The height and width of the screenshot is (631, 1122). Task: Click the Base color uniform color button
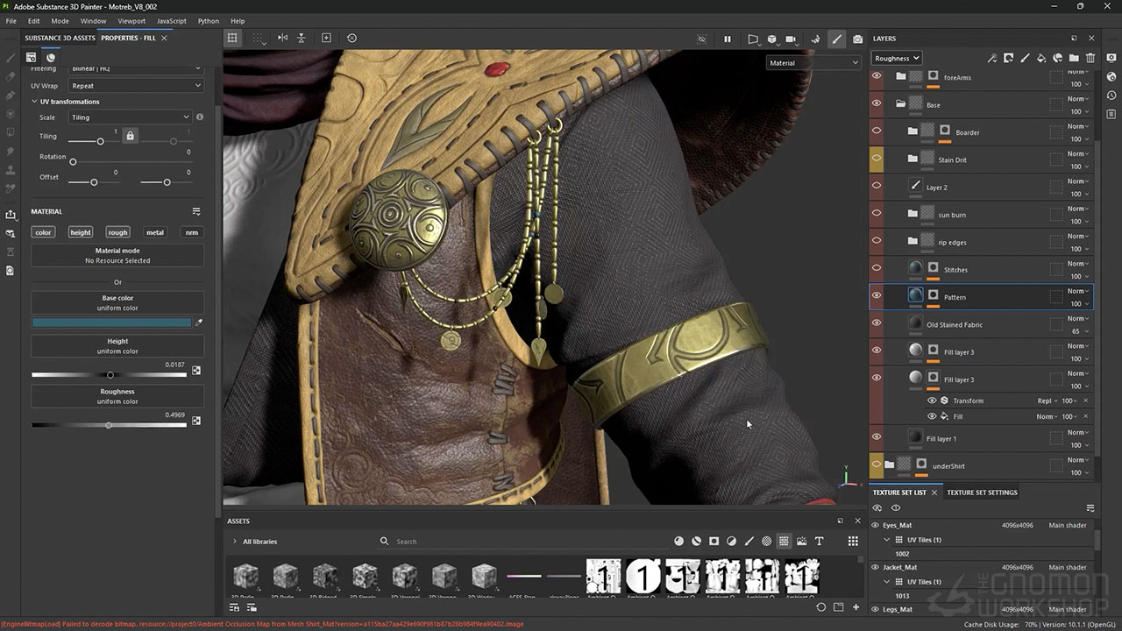(x=117, y=302)
